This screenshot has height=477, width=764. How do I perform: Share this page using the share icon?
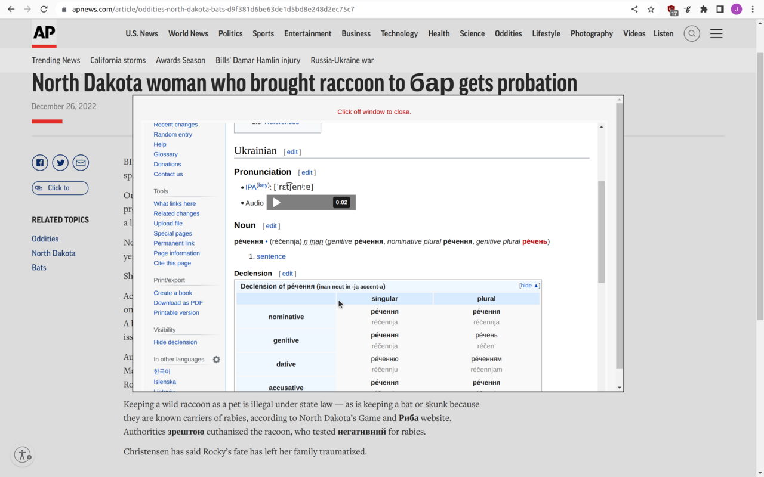(x=634, y=9)
